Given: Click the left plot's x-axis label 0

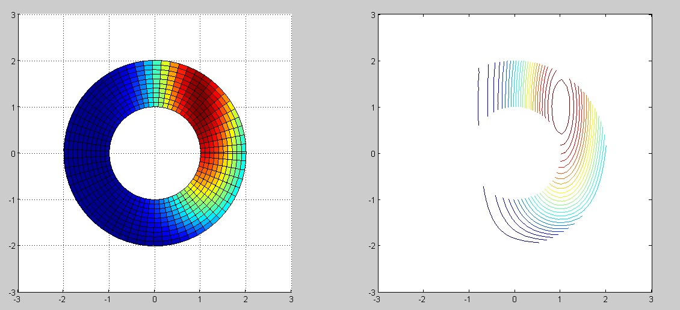Looking at the screenshot, I should 155,299.
